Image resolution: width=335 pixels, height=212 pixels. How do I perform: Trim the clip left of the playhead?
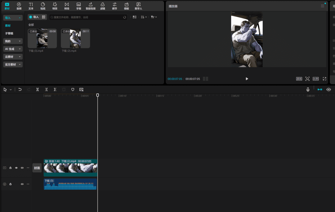pyautogui.click(x=46, y=89)
